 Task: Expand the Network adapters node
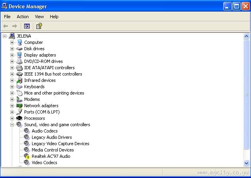coord(12,106)
